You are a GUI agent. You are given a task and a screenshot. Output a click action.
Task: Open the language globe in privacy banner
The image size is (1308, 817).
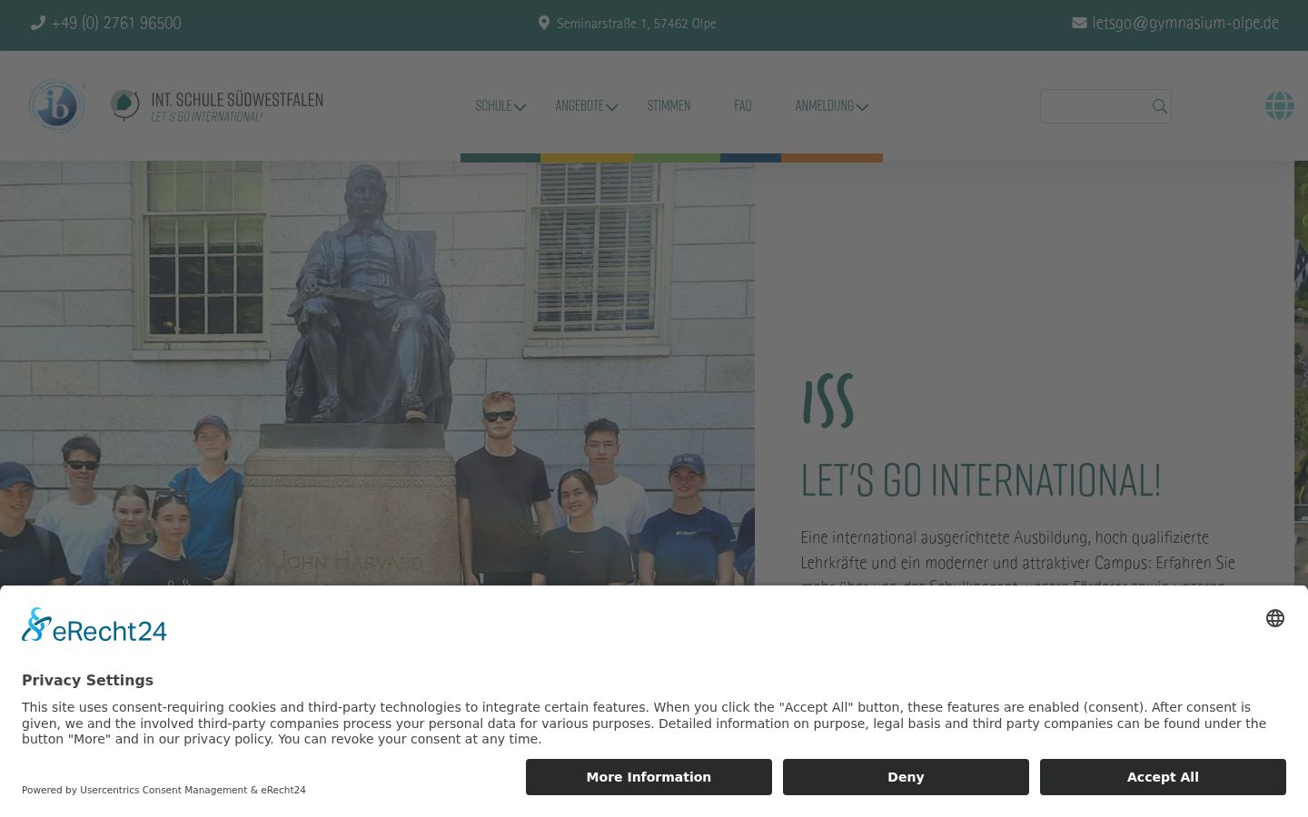(1275, 618)
